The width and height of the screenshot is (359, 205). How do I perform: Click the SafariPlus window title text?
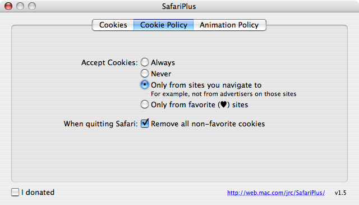pos(179,6)
